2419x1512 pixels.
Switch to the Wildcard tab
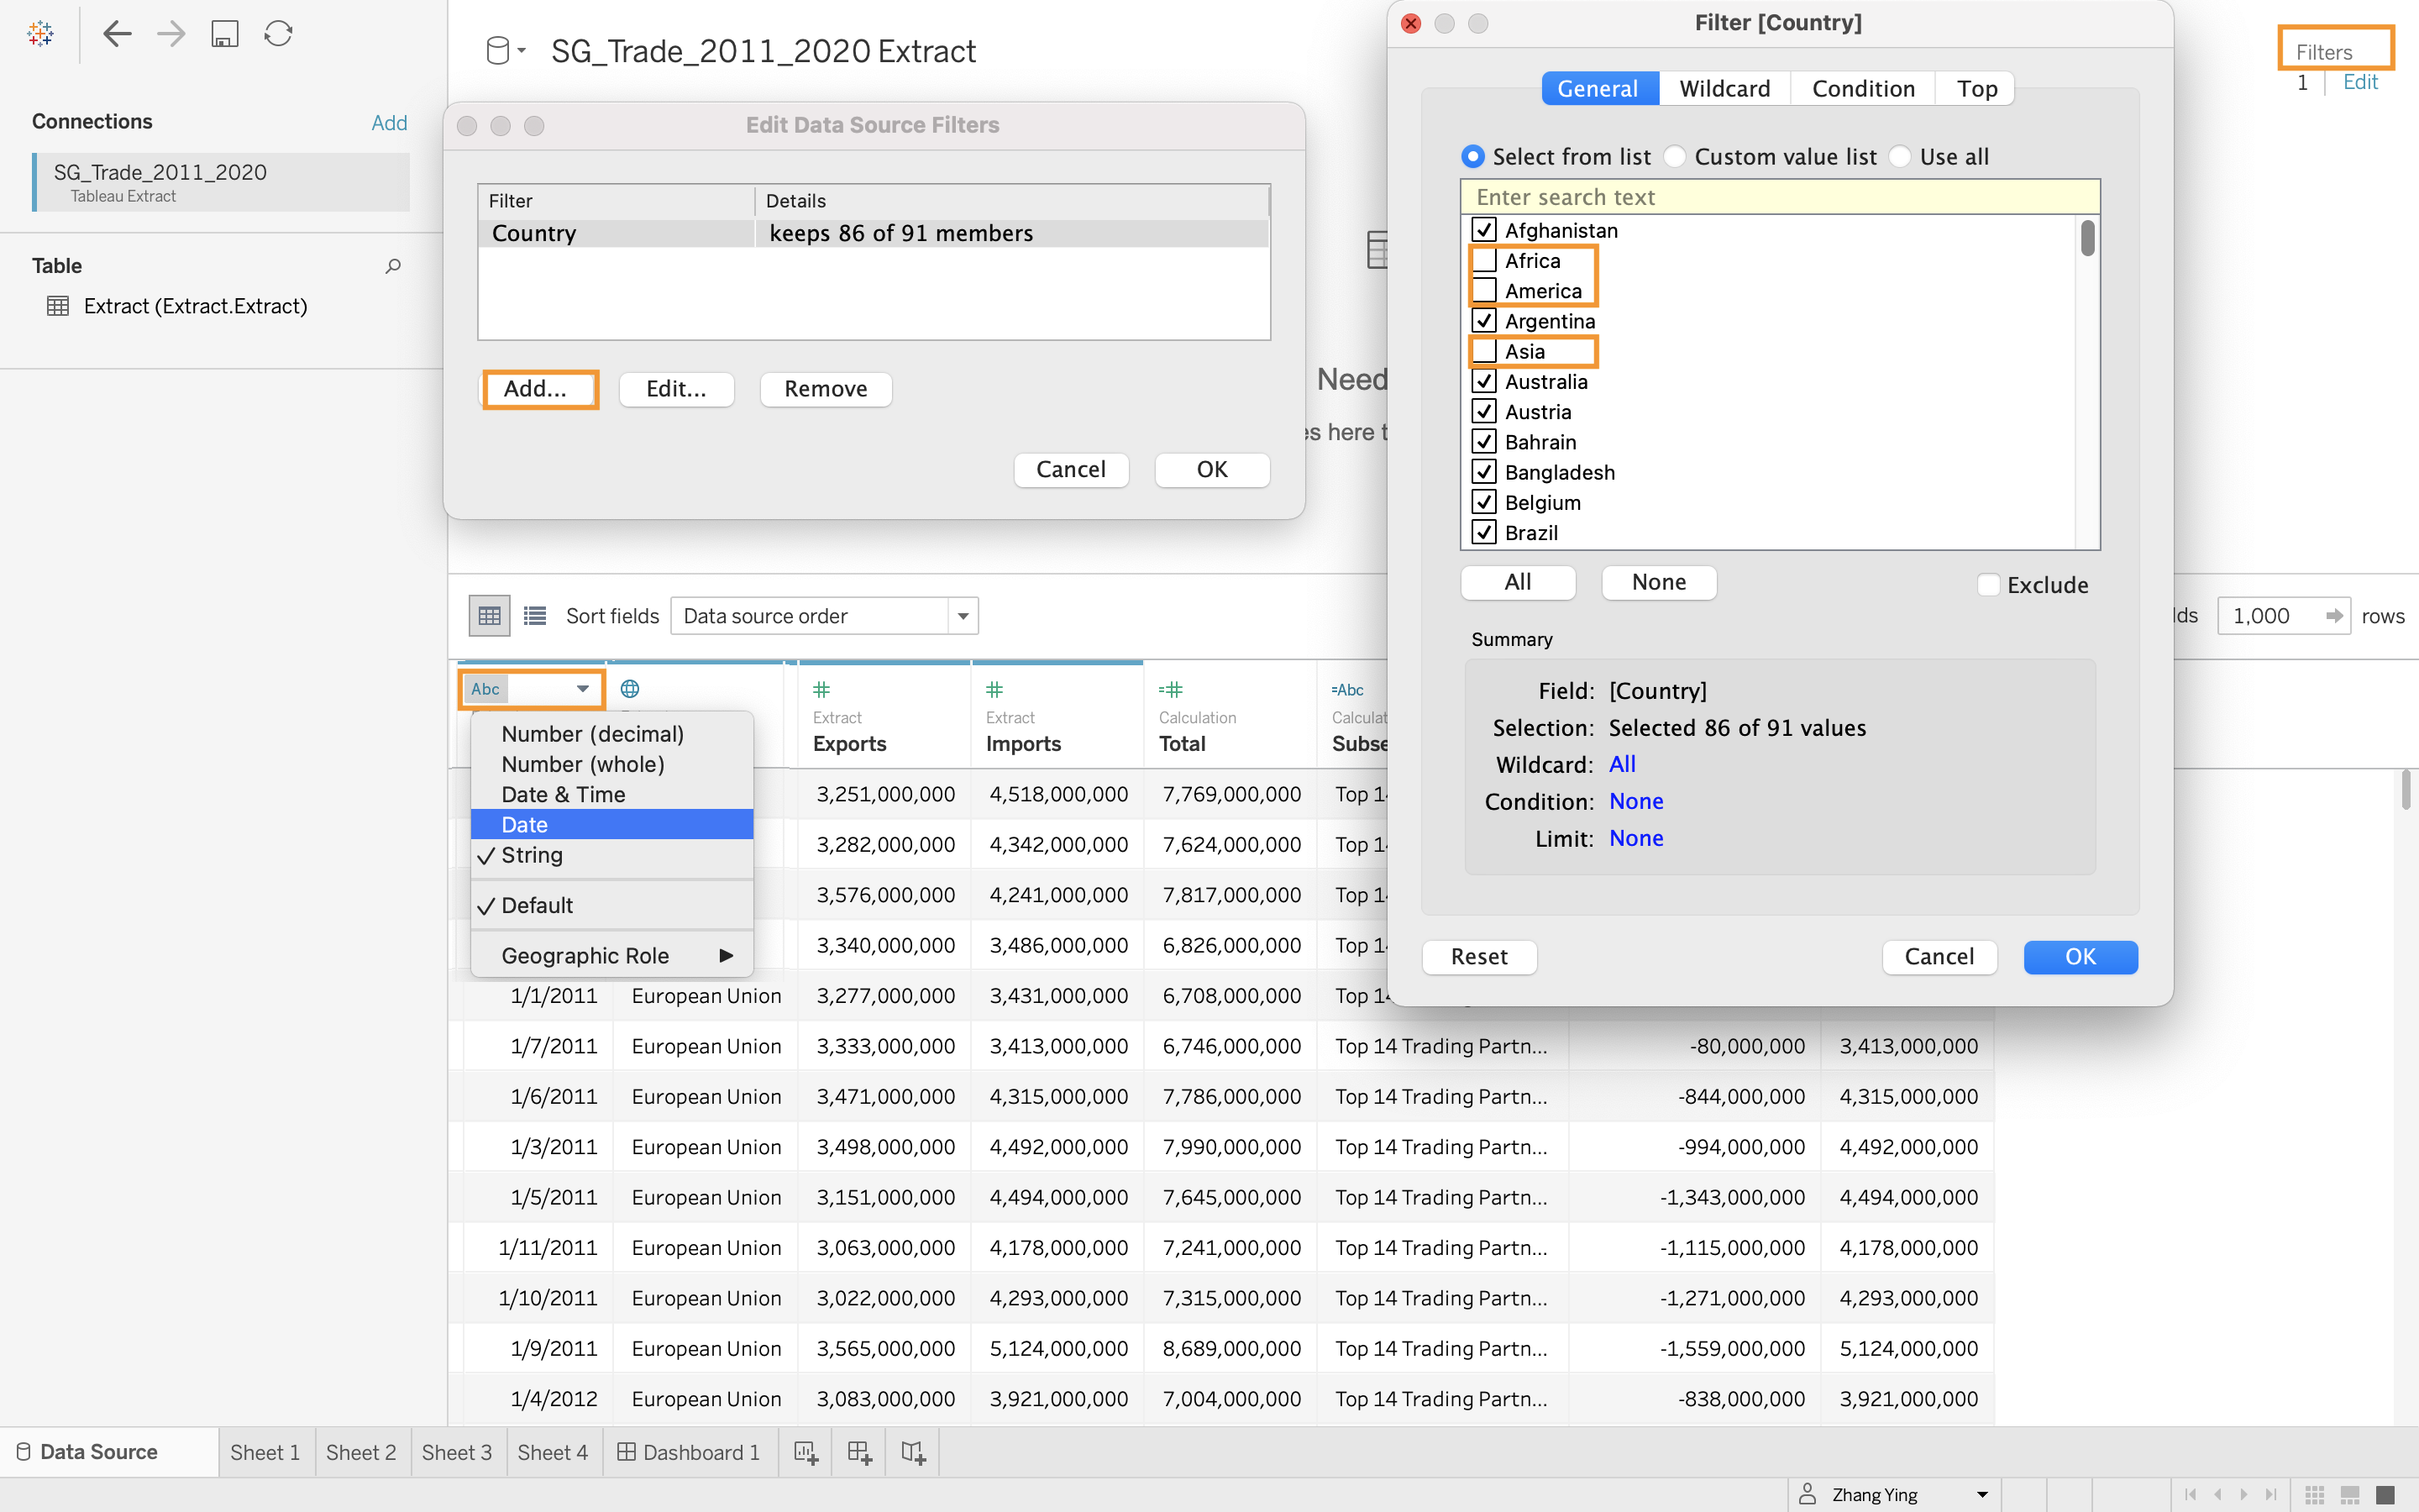click(1724, 89)
